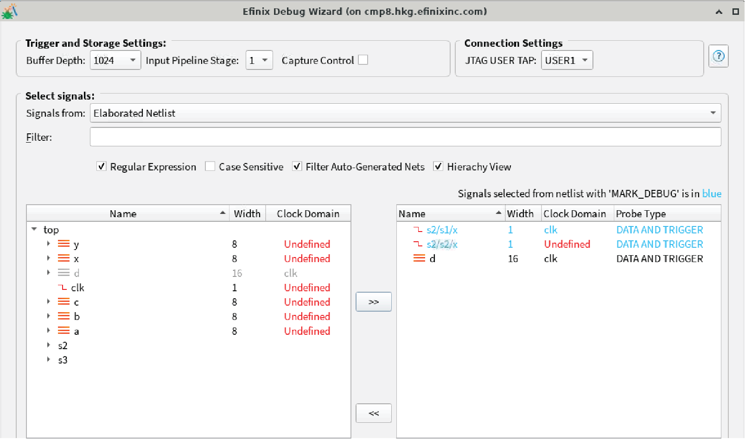This screenshot has width=745, height=439.
Task: Click the single-bit signal icon for clk
Action: click(63, 288)
